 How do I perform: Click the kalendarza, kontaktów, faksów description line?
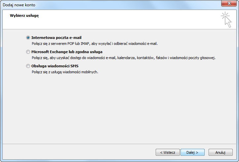124,58
